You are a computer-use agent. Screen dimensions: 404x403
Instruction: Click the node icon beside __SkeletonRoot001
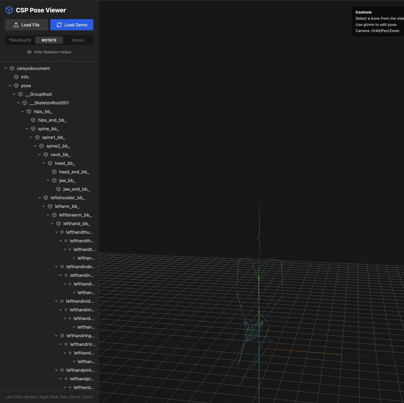click(24, 102)
